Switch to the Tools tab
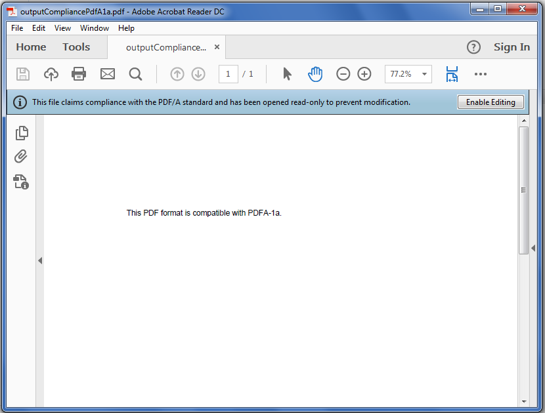The height and width of the screenshot is (413, 545). (x=76, y=47)
